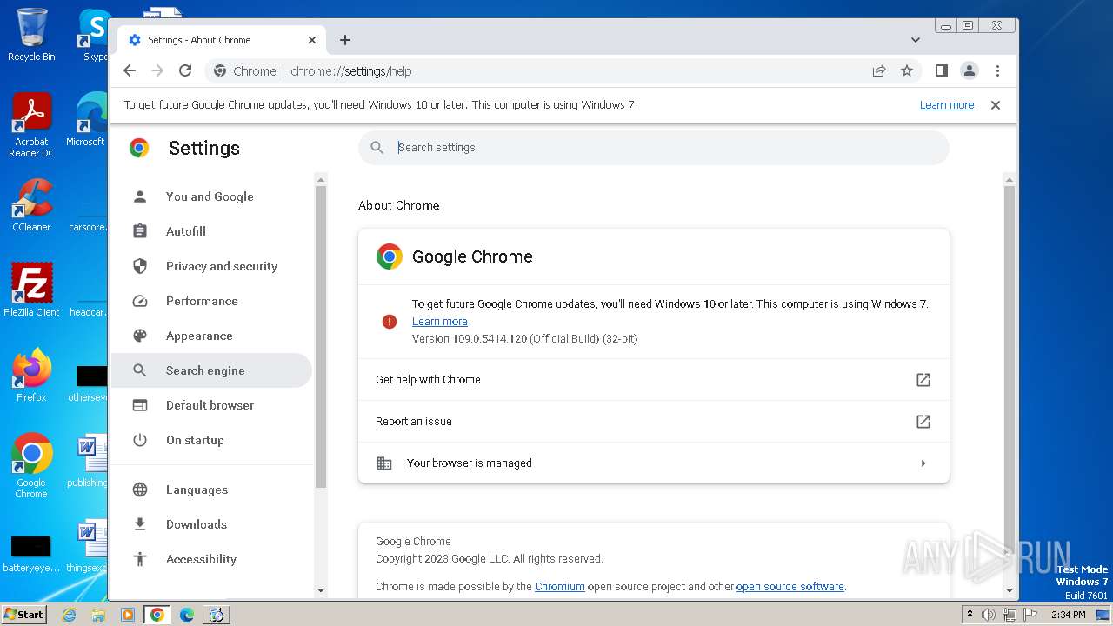This screenshot has width=1113, height=626.
Task: Open Default browser settings
Action: [211, 405]
